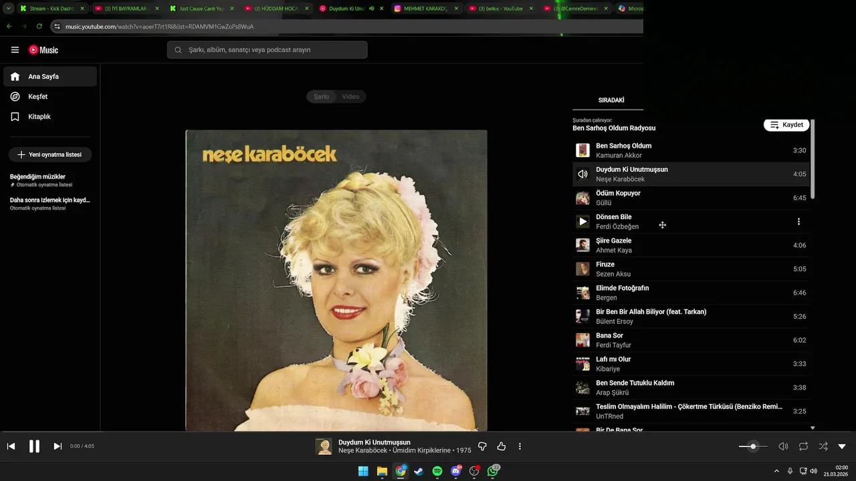Go to Ana Sayfa
856x481 pixels.
click(x=50, y=77)
